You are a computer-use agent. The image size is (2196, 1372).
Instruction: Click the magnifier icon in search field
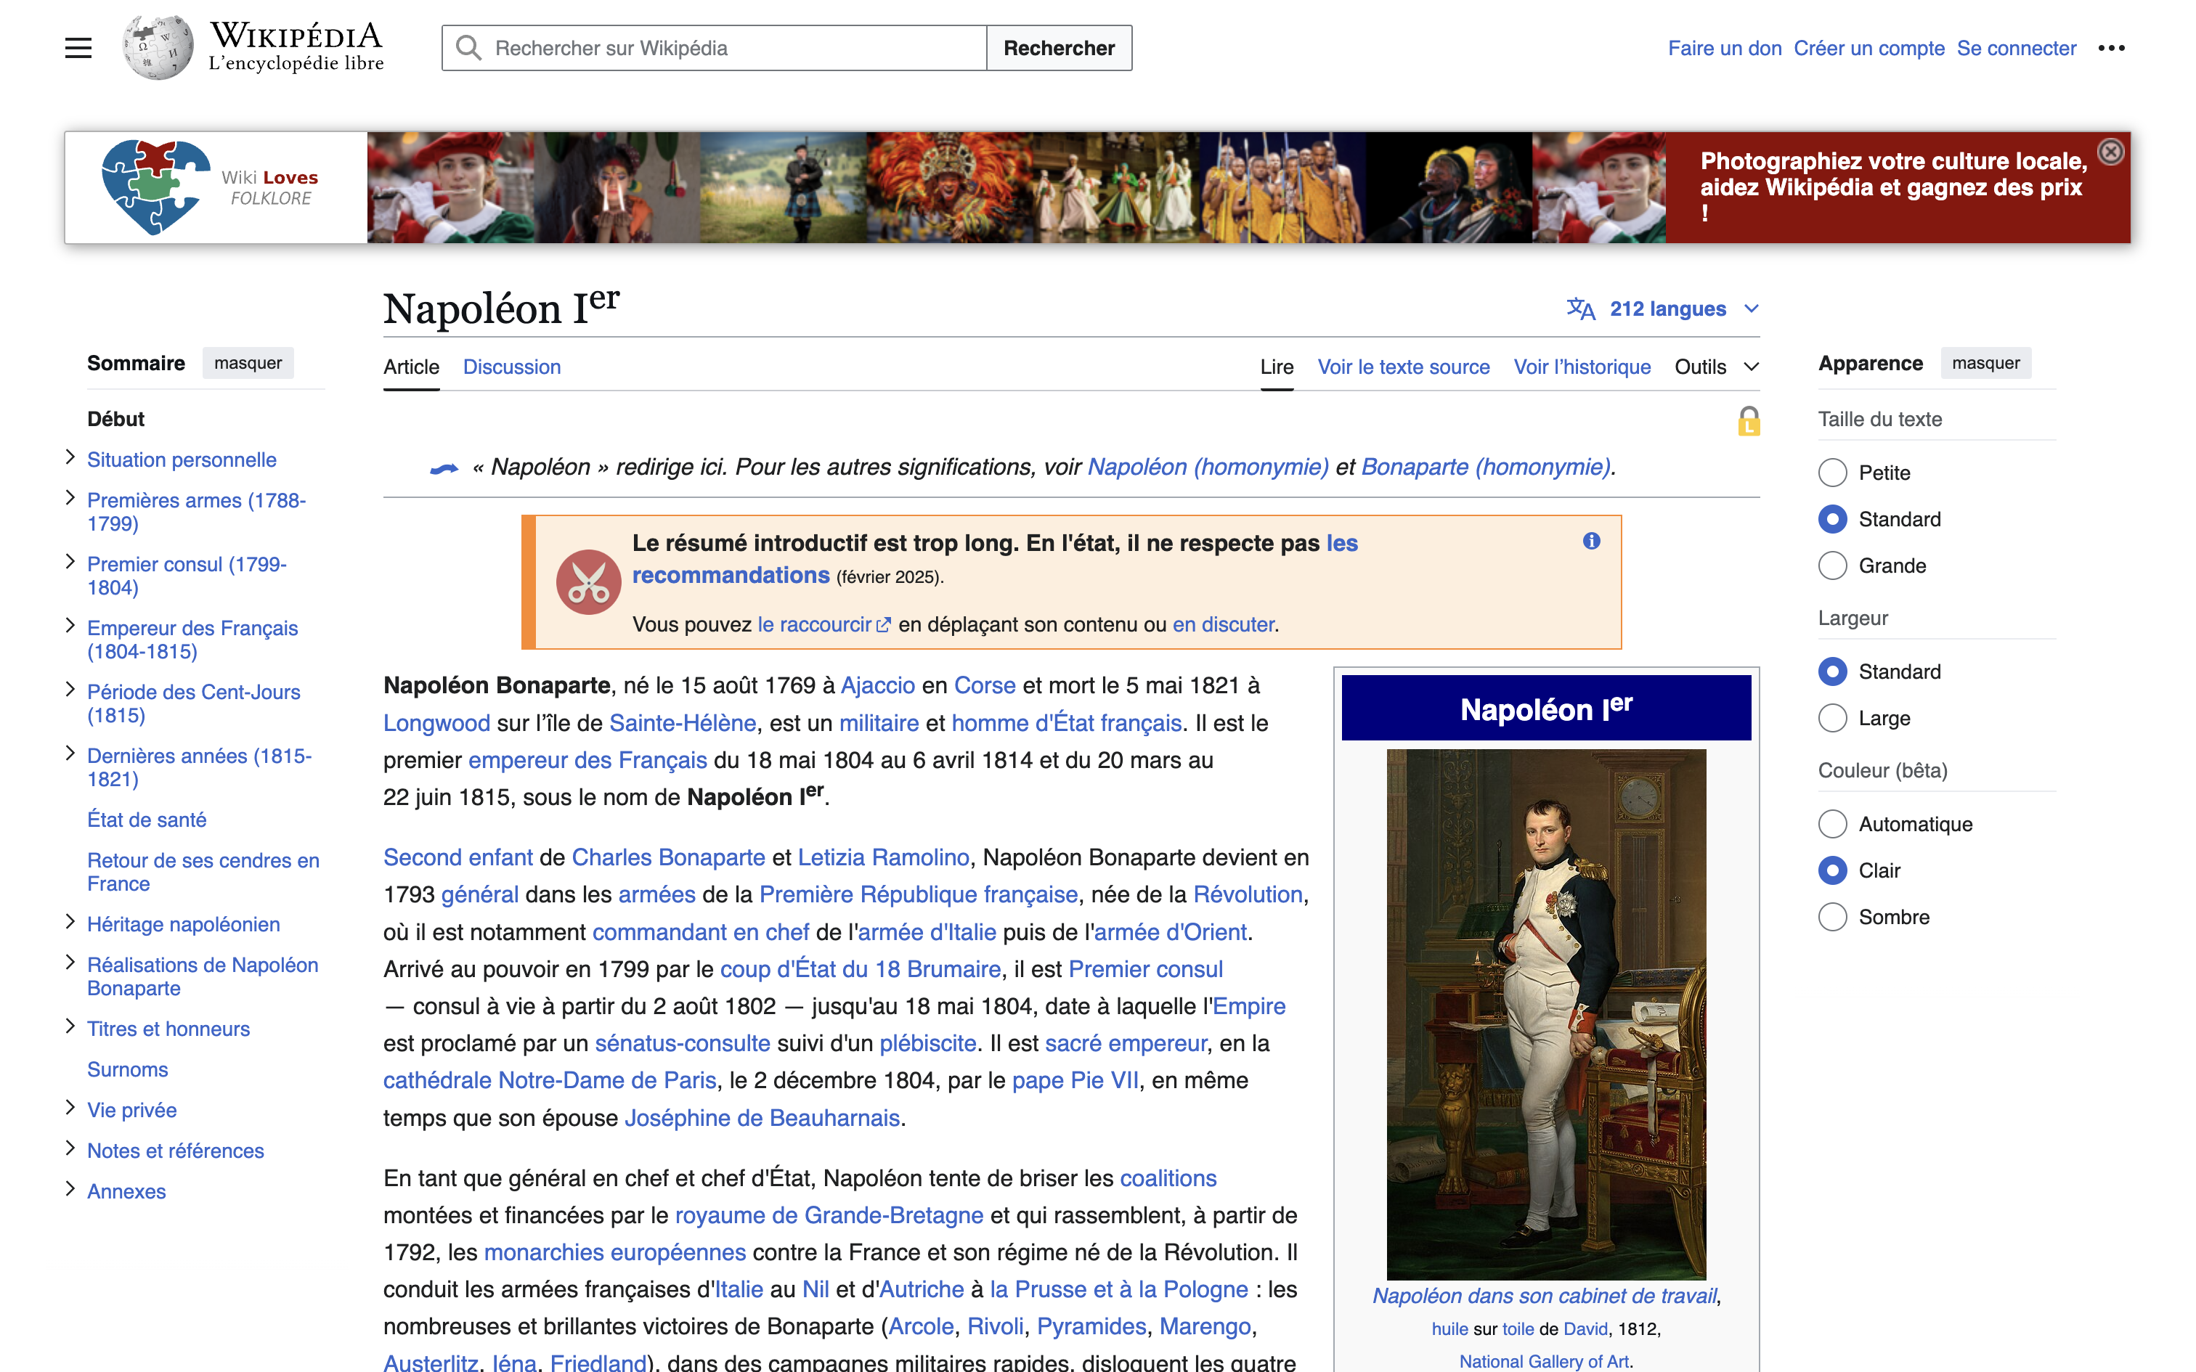468,48
